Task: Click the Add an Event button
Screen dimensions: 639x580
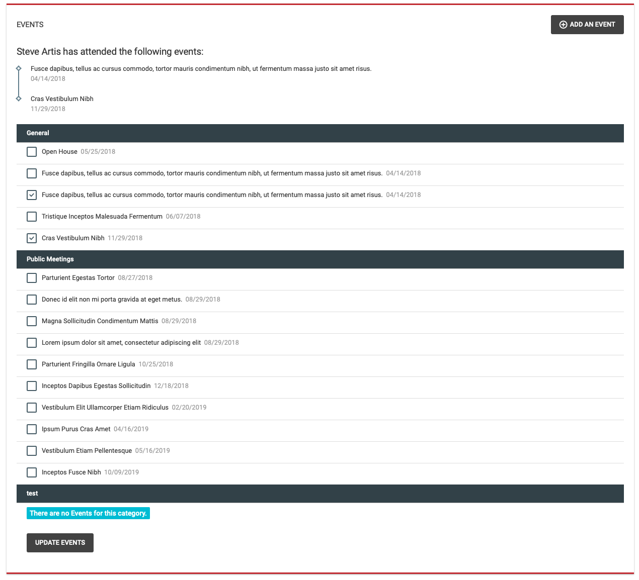Action: pyautogui.click(x=587, y=25)
